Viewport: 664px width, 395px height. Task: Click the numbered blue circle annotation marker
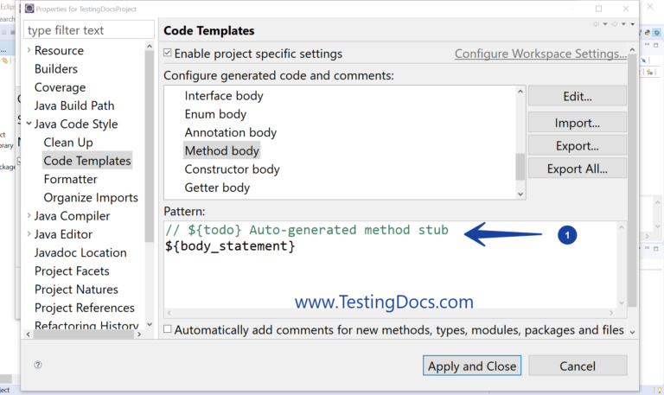(x=566, y=234)
